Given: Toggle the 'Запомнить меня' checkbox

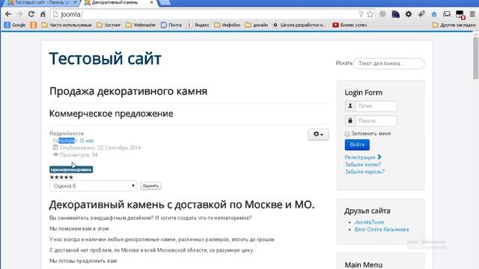Looking at the screenshot, I should (x=347, y=134).
